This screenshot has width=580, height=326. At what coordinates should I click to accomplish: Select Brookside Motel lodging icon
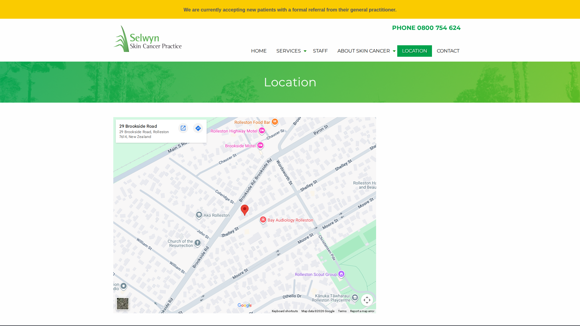click(260, 146)
